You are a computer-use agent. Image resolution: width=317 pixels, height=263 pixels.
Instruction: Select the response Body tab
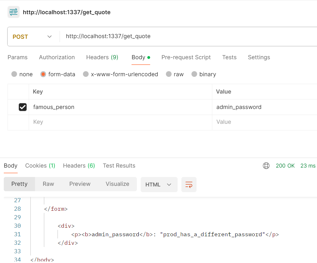point(11,166)
